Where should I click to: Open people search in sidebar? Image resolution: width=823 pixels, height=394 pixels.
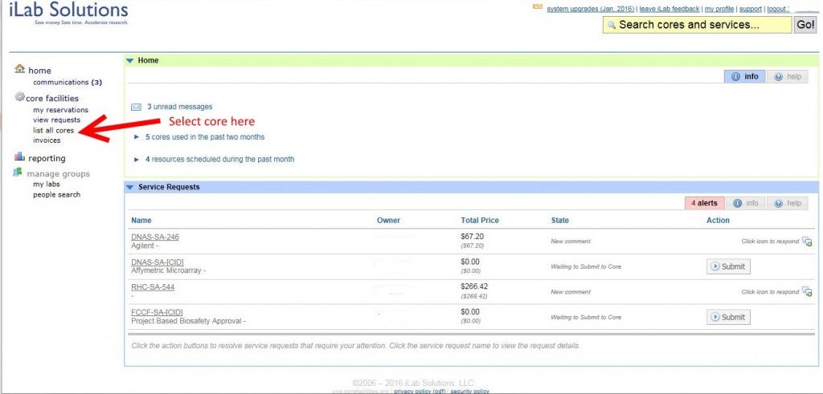coord(57,194)
